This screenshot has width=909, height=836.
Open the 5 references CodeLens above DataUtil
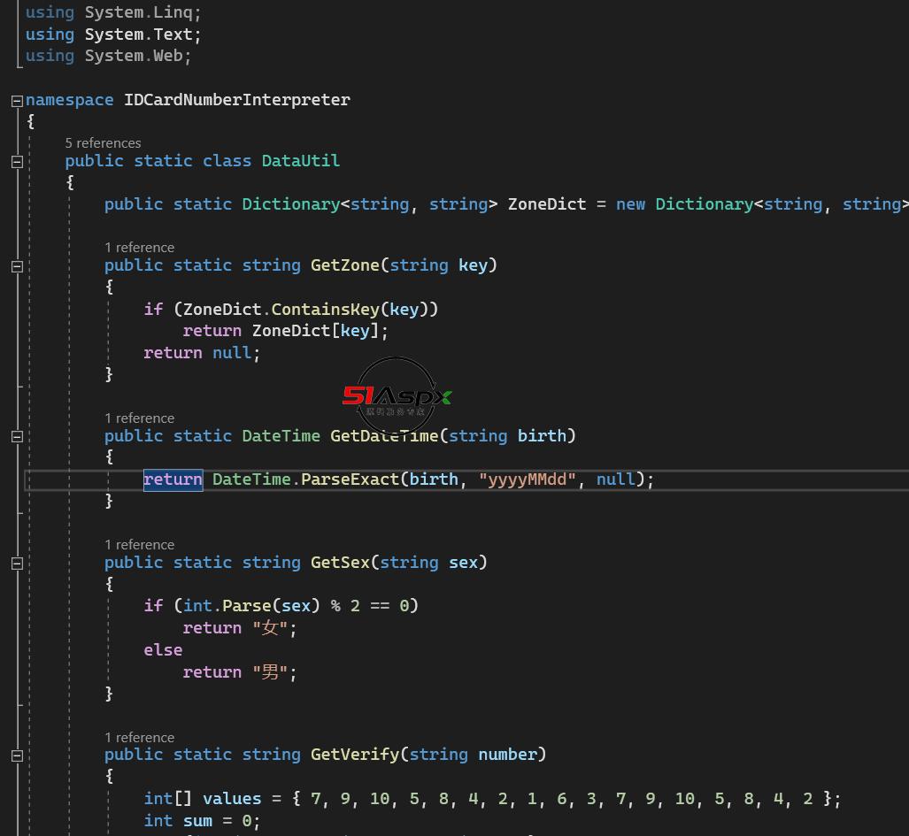click(x=103, y=143)
